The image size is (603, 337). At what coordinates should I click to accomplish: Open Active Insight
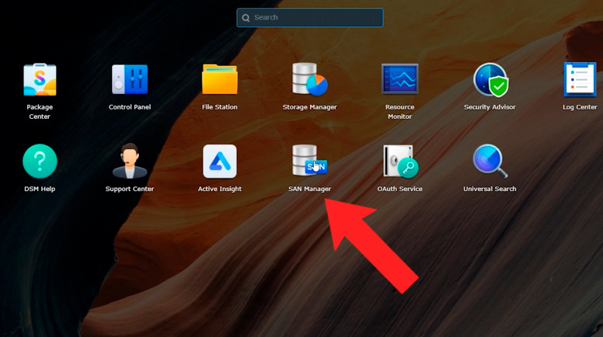coord(220,162)
